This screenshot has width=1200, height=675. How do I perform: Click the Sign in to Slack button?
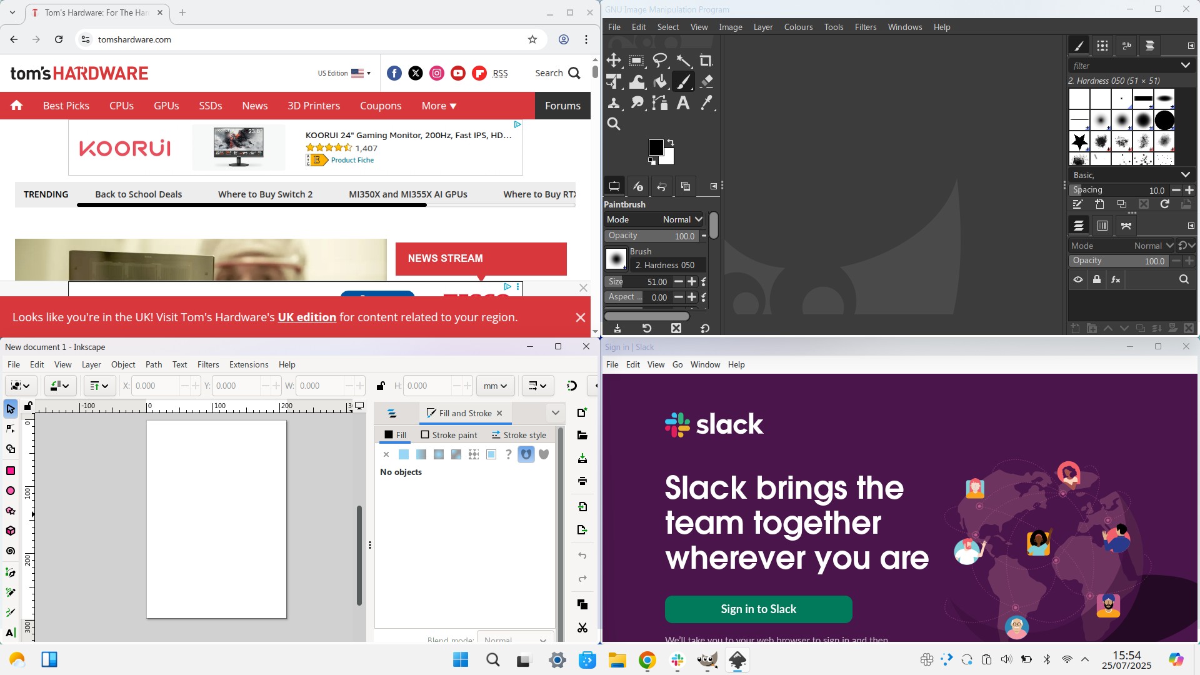coord(758,609)
